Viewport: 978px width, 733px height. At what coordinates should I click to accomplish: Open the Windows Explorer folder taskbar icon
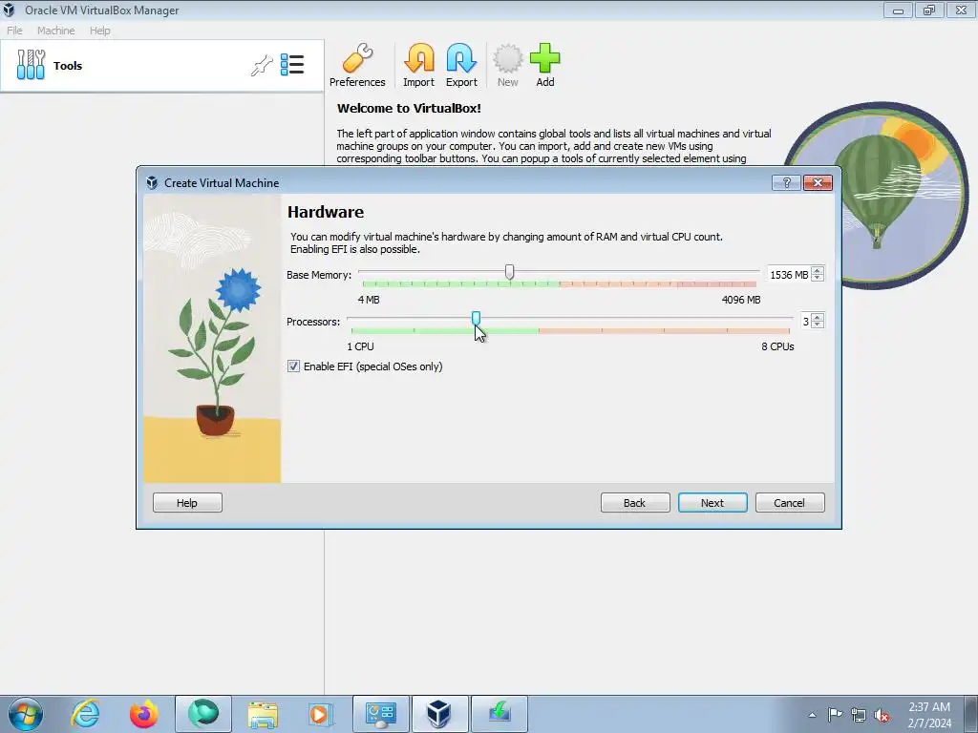pyautogui.click(x=263, y=714)
